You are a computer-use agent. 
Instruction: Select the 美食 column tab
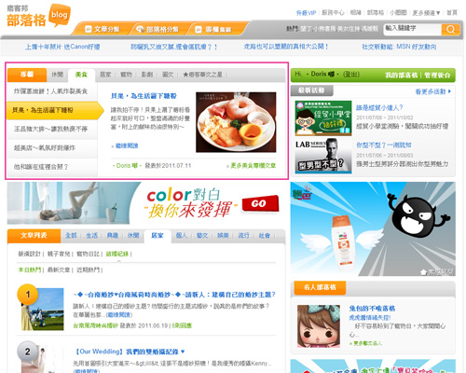tap(81, 75)
